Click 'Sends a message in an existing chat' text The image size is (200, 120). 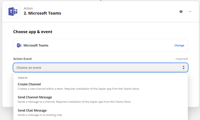tap(40, 115)
